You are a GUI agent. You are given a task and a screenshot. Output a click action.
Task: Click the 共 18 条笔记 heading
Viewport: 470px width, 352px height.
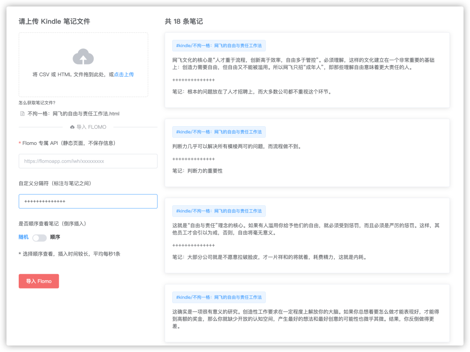184,21
